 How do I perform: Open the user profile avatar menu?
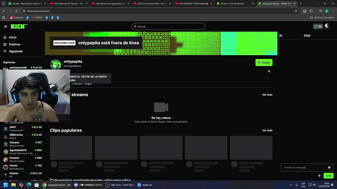(327, 26)
